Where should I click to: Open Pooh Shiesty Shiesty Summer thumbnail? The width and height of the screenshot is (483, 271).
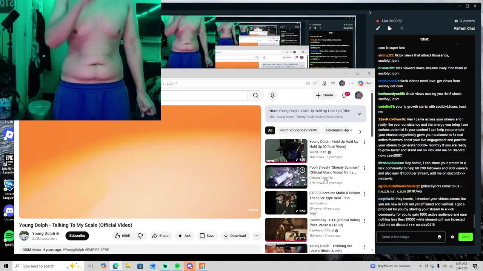286,177
